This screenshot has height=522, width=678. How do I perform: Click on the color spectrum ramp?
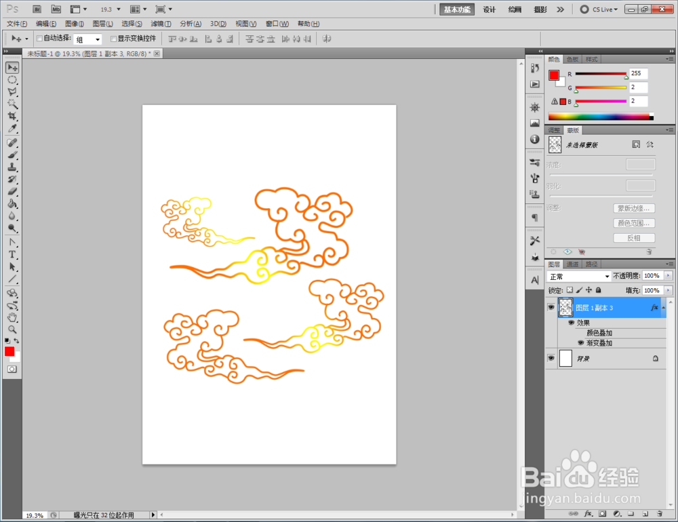[601, 117]
